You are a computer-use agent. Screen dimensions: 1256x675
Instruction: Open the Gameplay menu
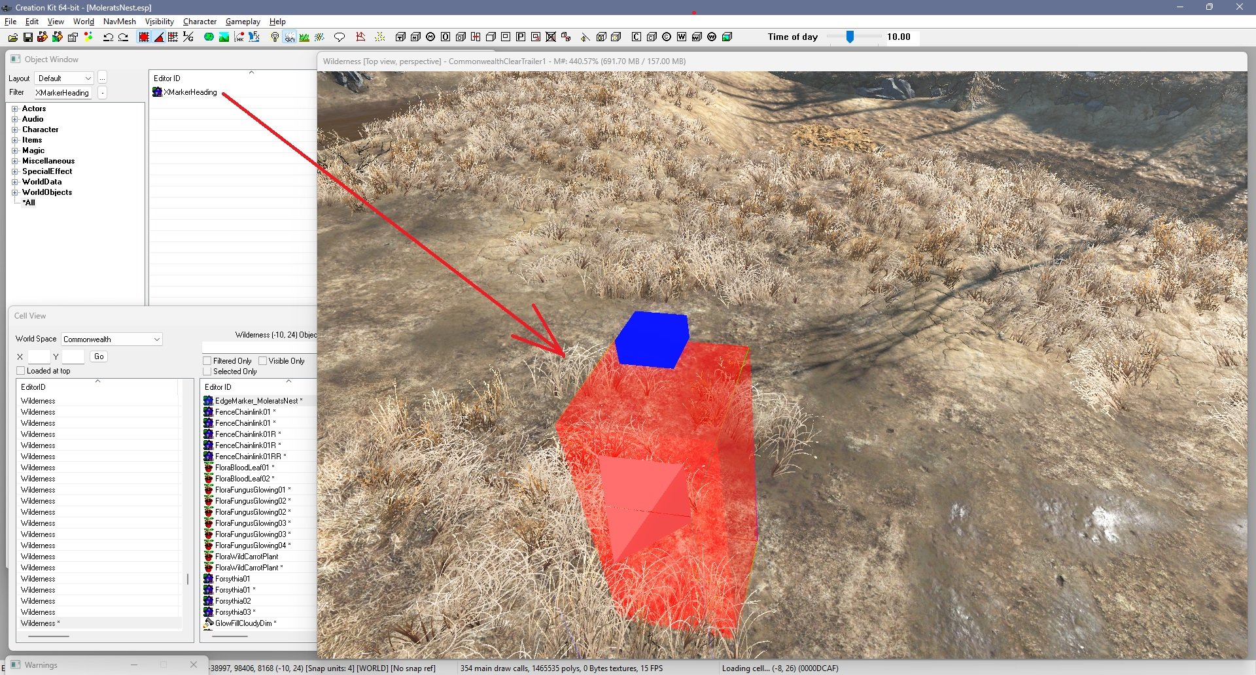coord(243,22)
